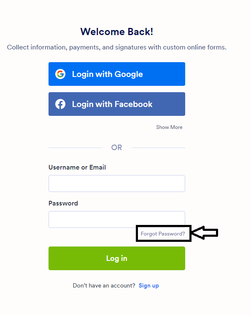Click the Google 'G' logo icon
The height and width of the screenshot is (315, 251).
60,74
